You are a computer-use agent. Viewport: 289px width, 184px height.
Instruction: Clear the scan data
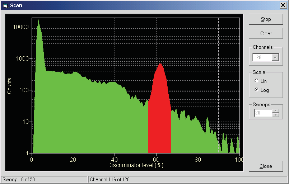click(266, 33)
